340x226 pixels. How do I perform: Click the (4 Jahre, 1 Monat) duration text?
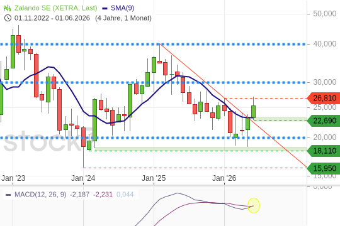[x=123, y=18]
